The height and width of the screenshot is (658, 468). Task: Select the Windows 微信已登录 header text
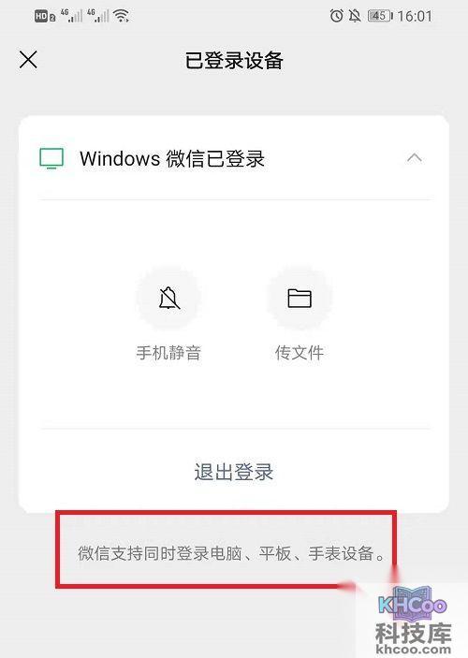(172, 158)
